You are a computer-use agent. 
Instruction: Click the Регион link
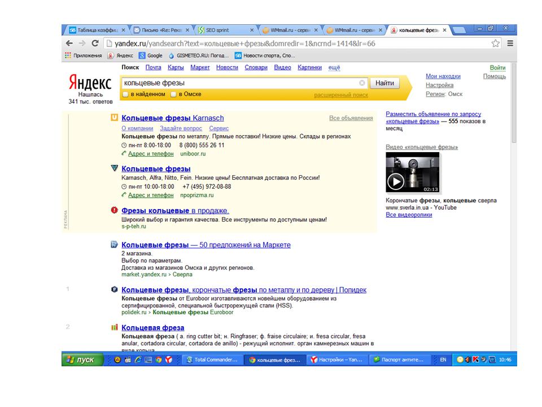[435, 94]
